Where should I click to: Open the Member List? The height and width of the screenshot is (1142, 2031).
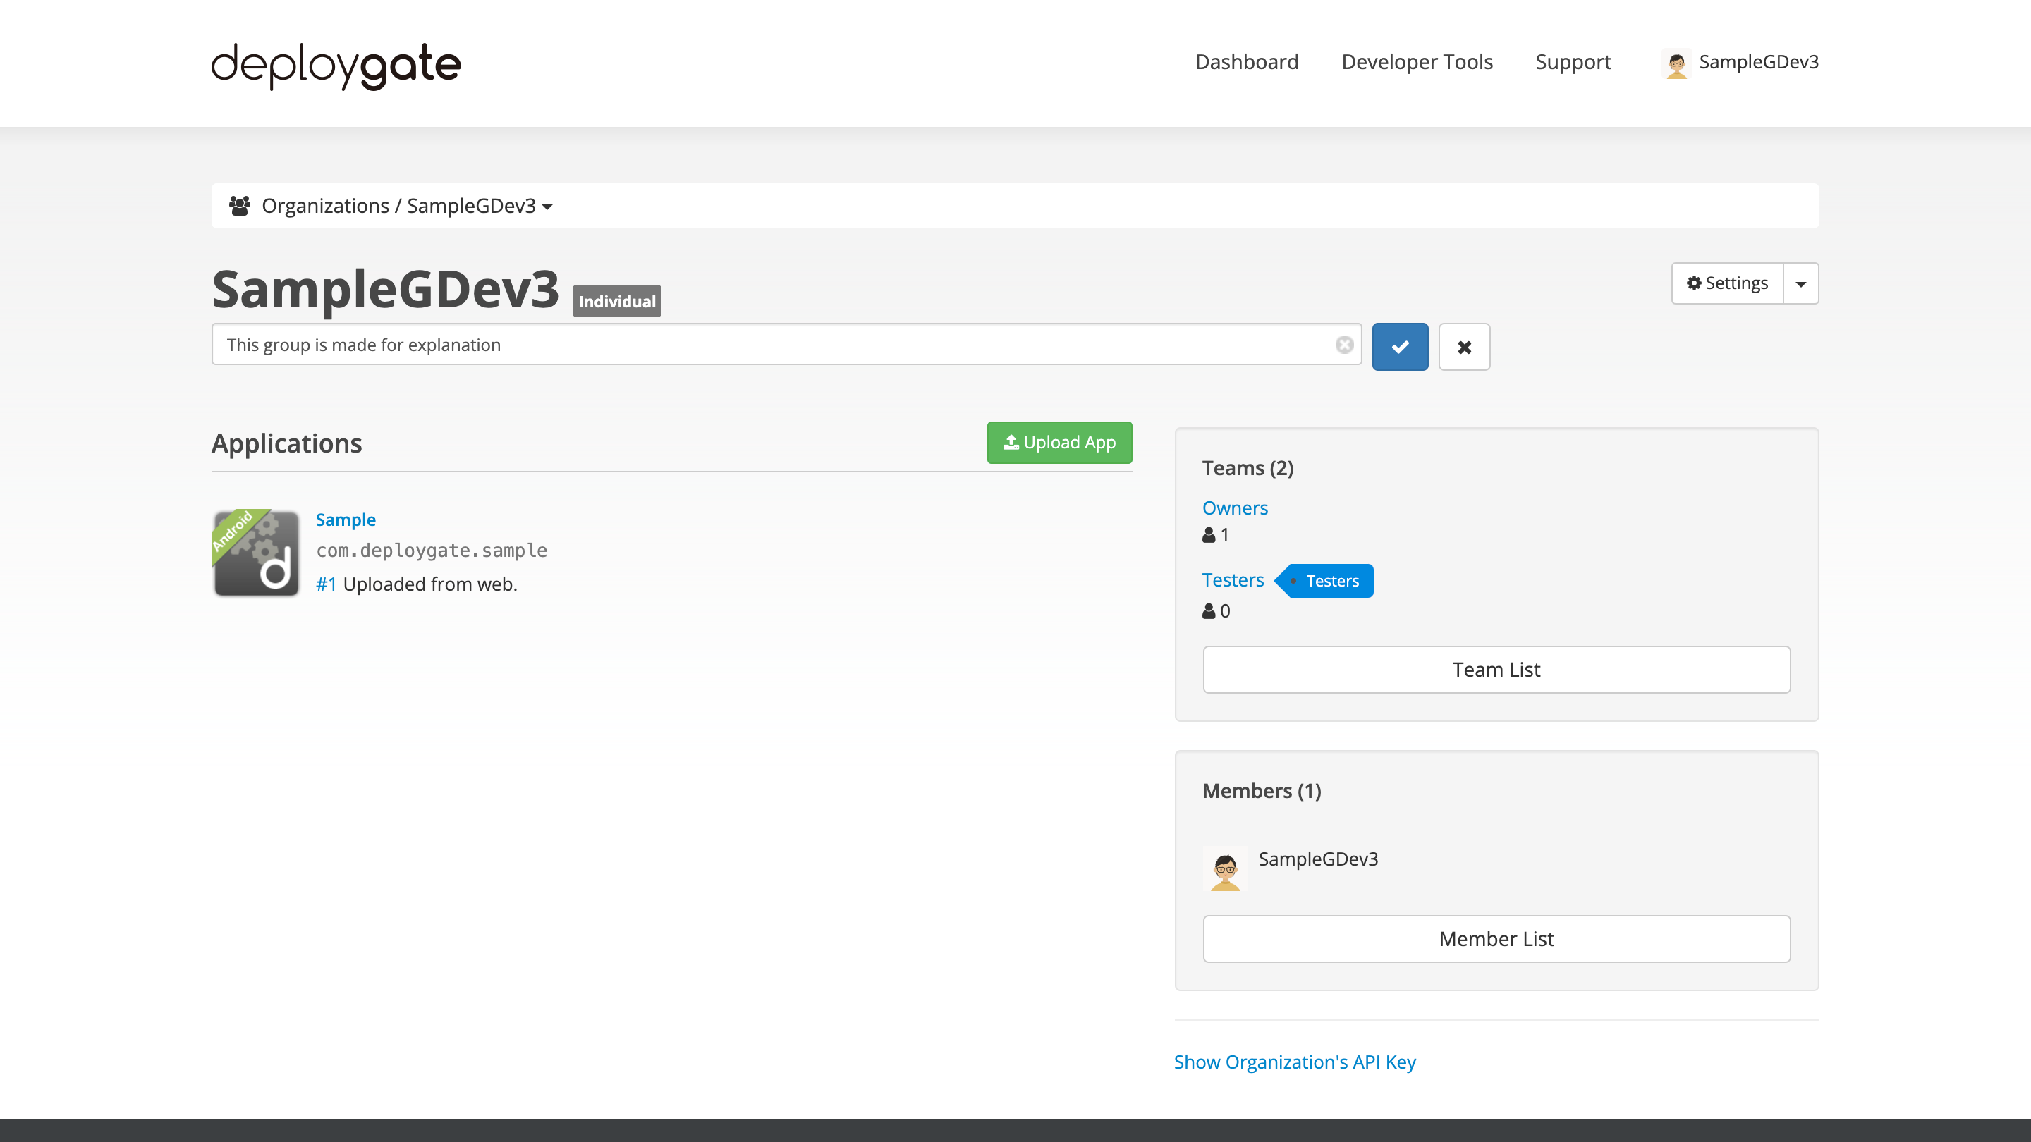pos(1496,939)
